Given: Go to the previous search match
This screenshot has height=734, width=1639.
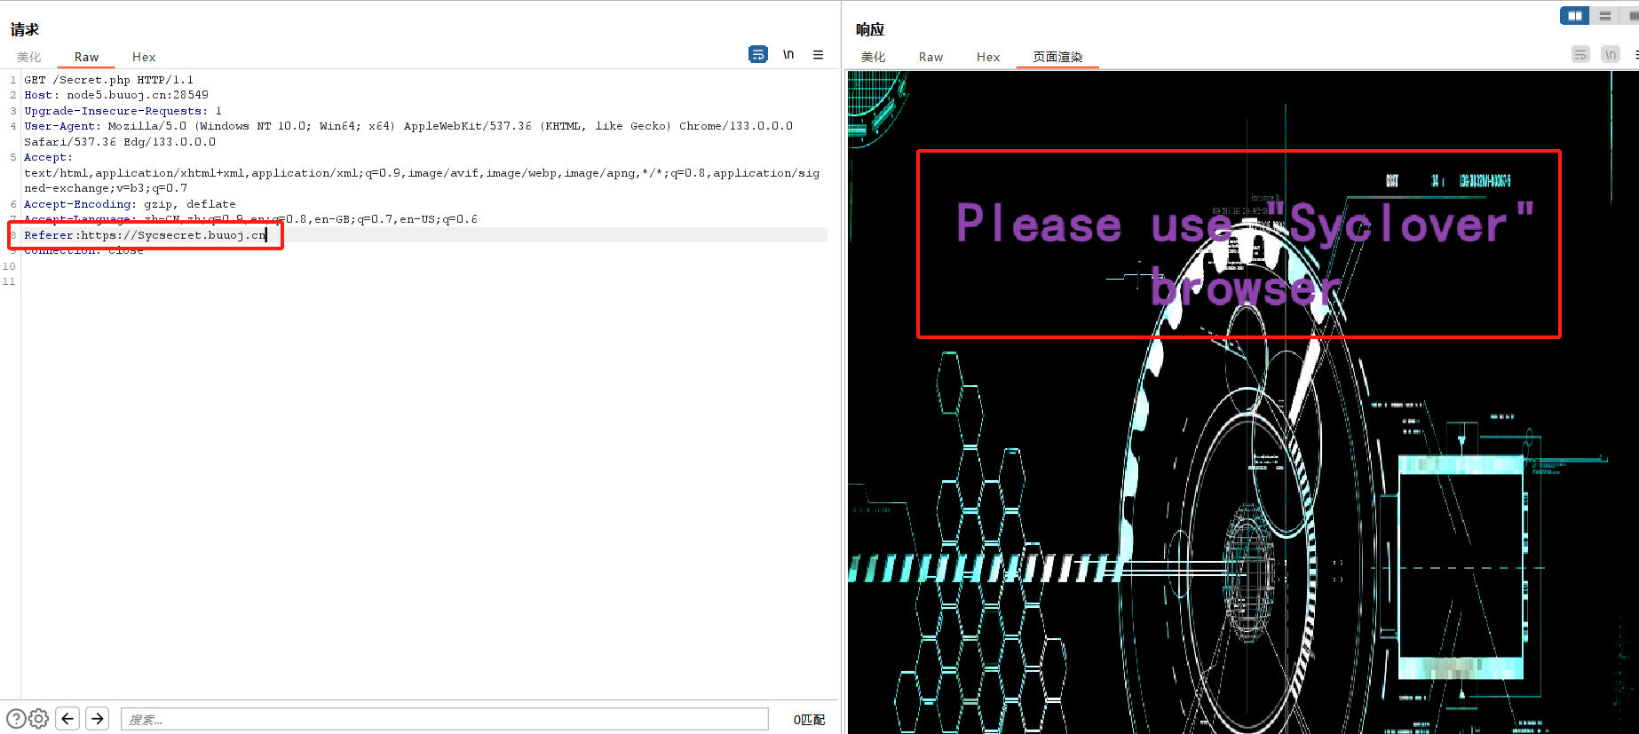Looking at the screenshot, I should coord(67,719).
